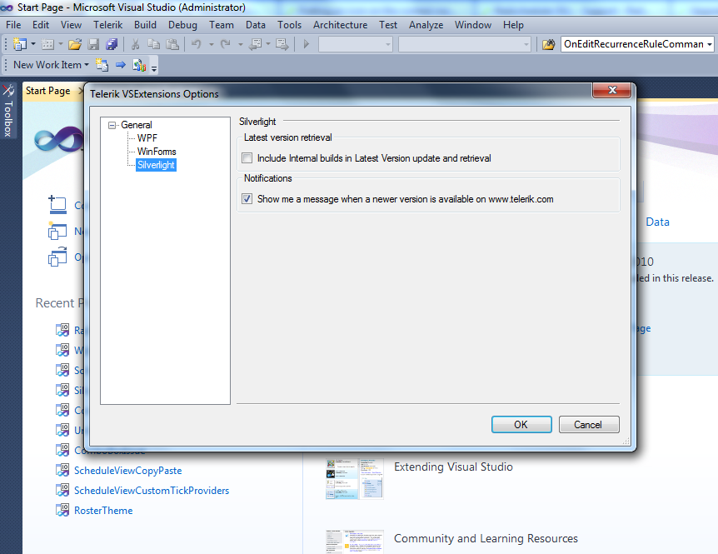
Task: Uncheck Show me a message notification checkbox
Action: pyautogui.click(x=247, y=199)
